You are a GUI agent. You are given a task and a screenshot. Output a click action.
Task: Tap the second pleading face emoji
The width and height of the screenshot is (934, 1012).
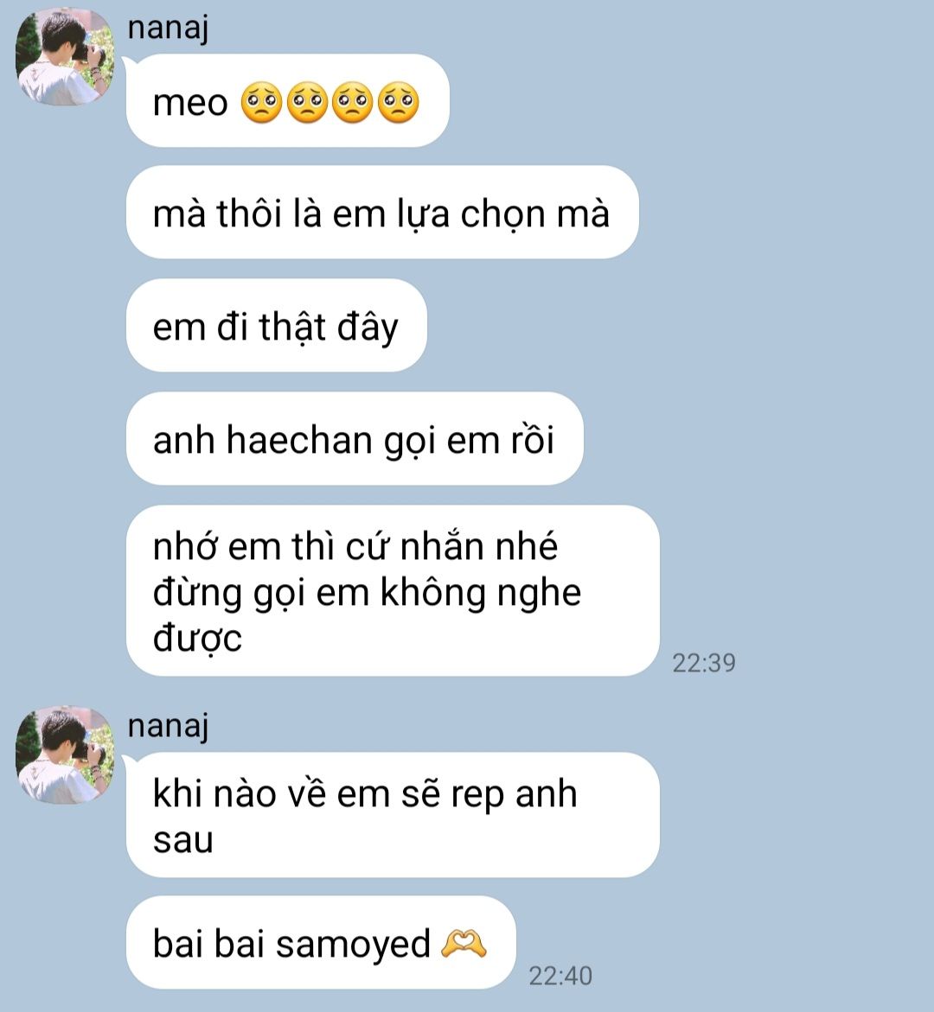307,102
